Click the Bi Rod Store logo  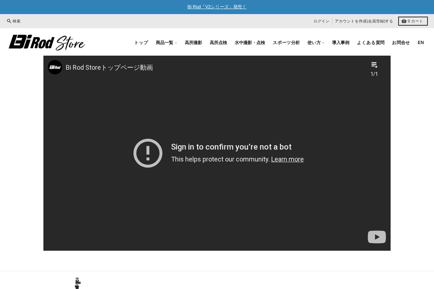click(47, 42)
